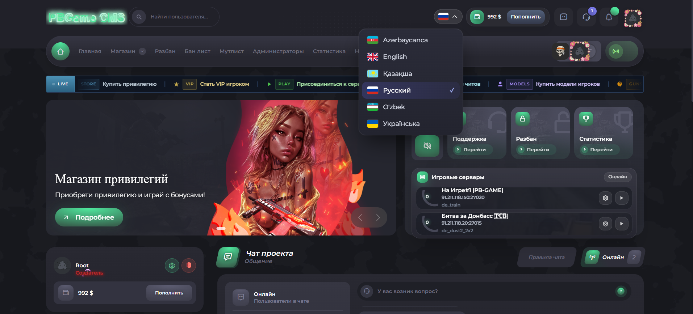Open Бан лист page

pyautogui.click(x=197, y=51)
